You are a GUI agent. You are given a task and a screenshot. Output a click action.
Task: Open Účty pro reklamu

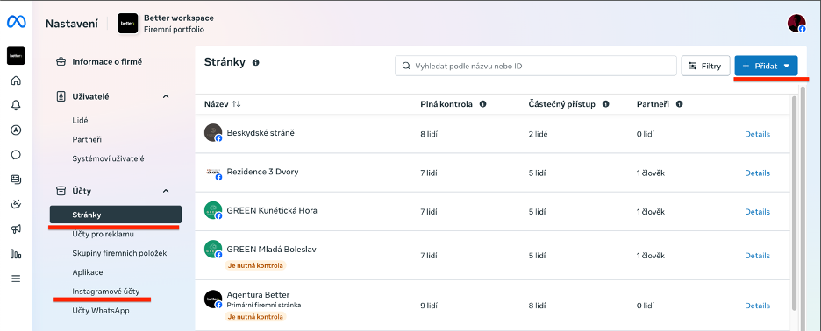(x=104, y=234)
